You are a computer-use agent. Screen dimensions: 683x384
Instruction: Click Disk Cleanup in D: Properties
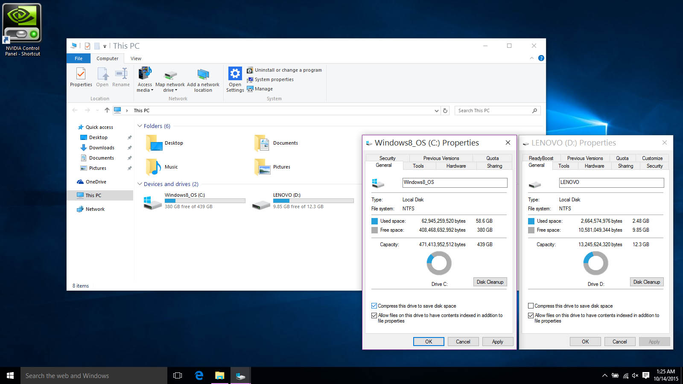point(647,282)
